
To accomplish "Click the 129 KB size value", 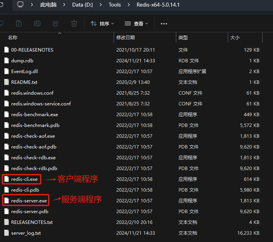I will click(x=251, y=50).
